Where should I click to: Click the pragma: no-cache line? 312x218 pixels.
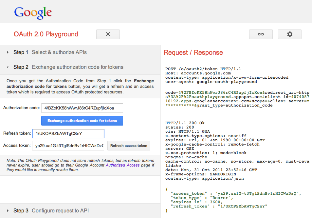tap(186, 157)
